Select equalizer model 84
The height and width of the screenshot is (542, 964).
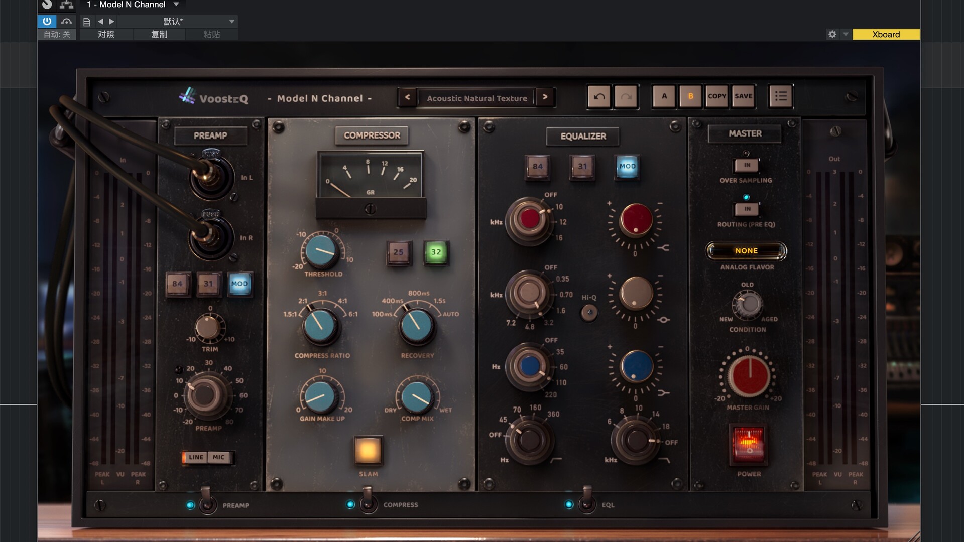537,167
